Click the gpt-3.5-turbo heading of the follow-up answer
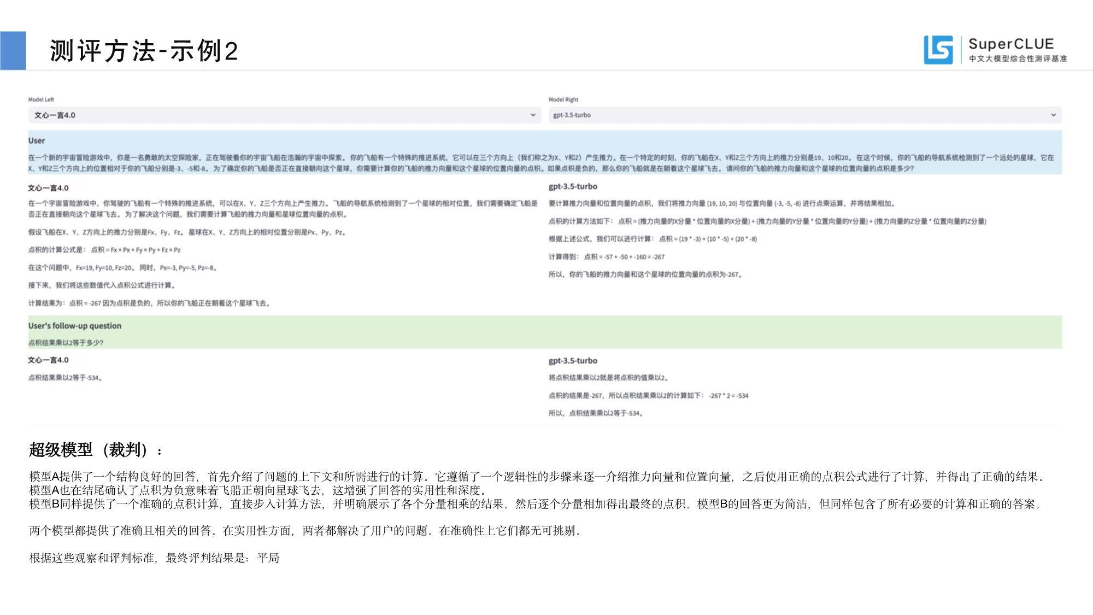 click(x=573, y=361)
